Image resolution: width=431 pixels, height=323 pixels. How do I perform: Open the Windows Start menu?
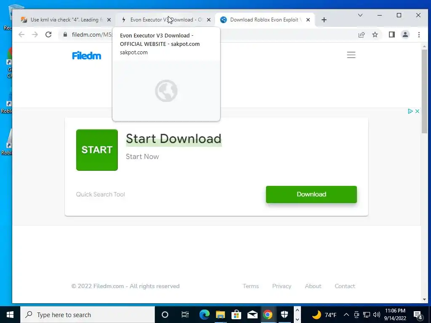tap(10, 315)
